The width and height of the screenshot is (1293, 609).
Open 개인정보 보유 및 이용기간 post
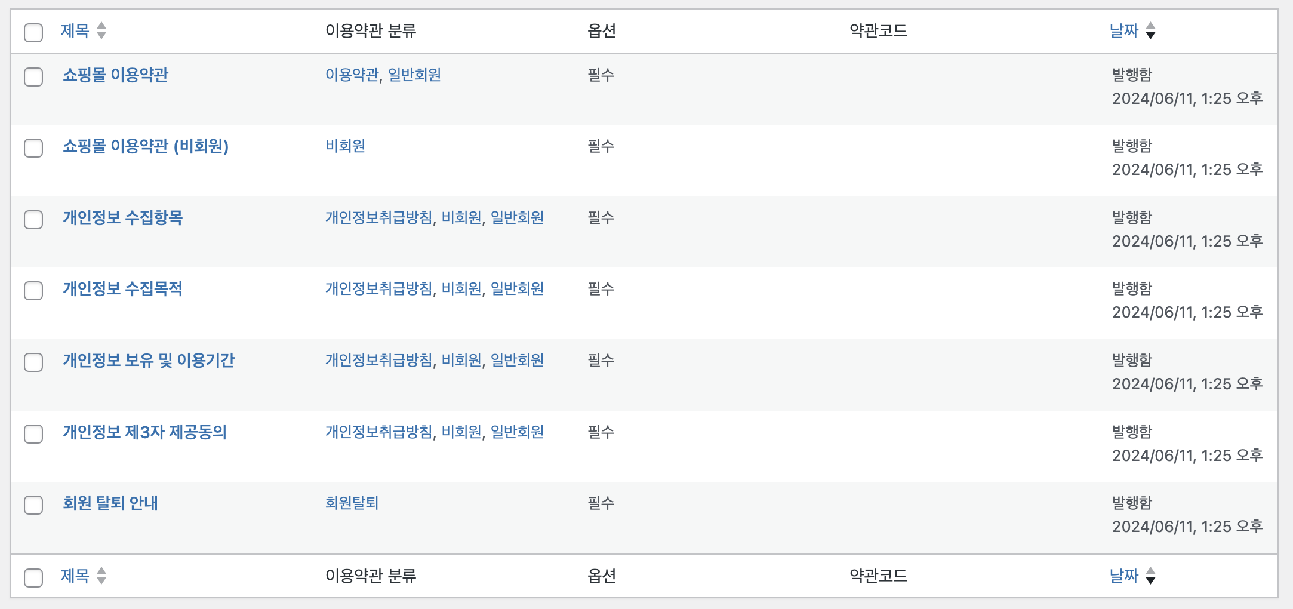149,361
